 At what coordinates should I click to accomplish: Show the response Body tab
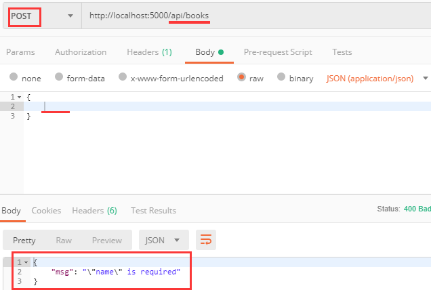tap(11, 211)
